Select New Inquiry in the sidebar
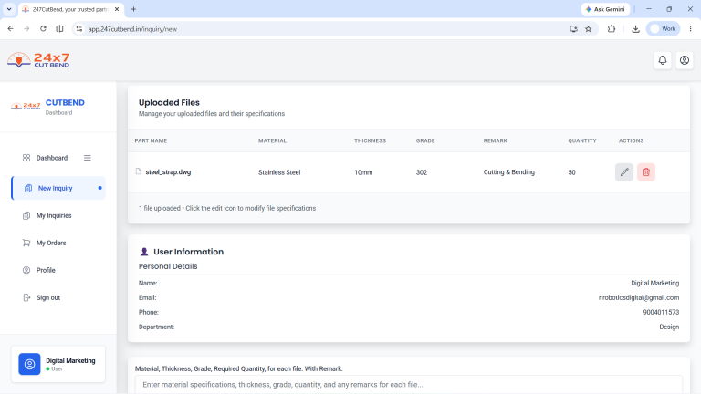Image resolution: width=701 pixels, height=394 pixels. pos(58,188)
